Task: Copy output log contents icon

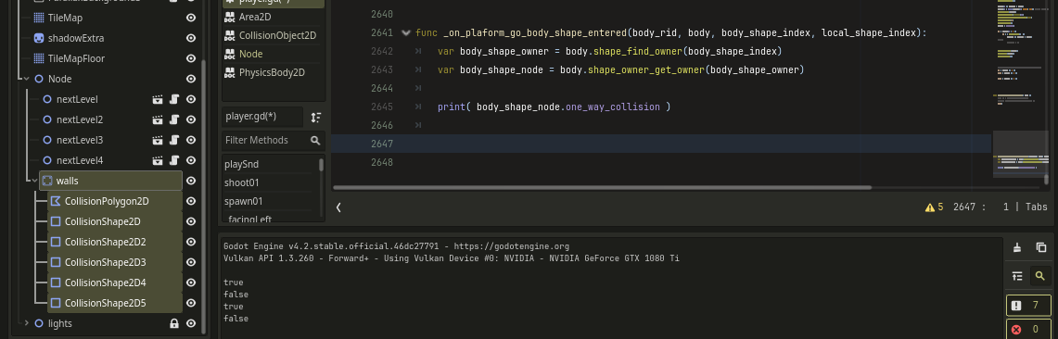Action: tap(1040, 247)
